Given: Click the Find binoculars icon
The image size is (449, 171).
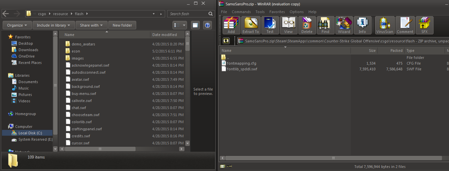Looking at the screenshot, I should click(325, 25).
